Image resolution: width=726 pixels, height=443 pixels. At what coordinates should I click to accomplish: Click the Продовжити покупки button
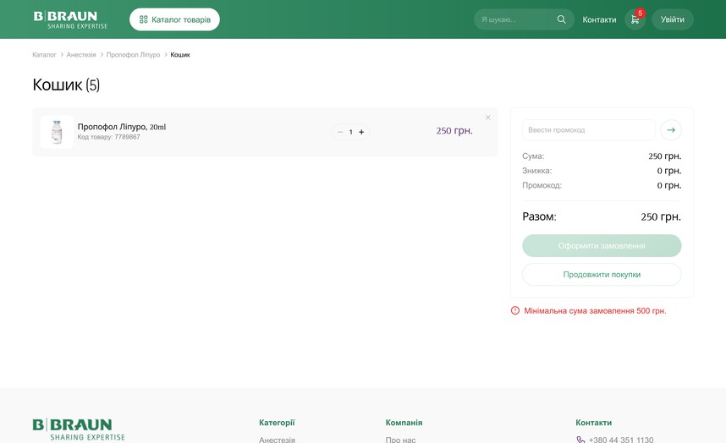tap(602, 274)
